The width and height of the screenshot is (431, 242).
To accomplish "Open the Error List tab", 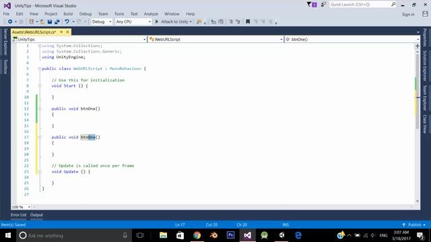I will pos(19,215).
